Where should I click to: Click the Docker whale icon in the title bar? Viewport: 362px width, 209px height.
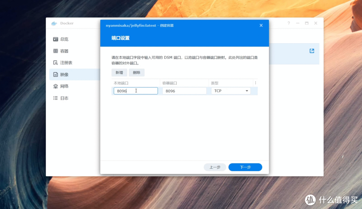(54, 23)
